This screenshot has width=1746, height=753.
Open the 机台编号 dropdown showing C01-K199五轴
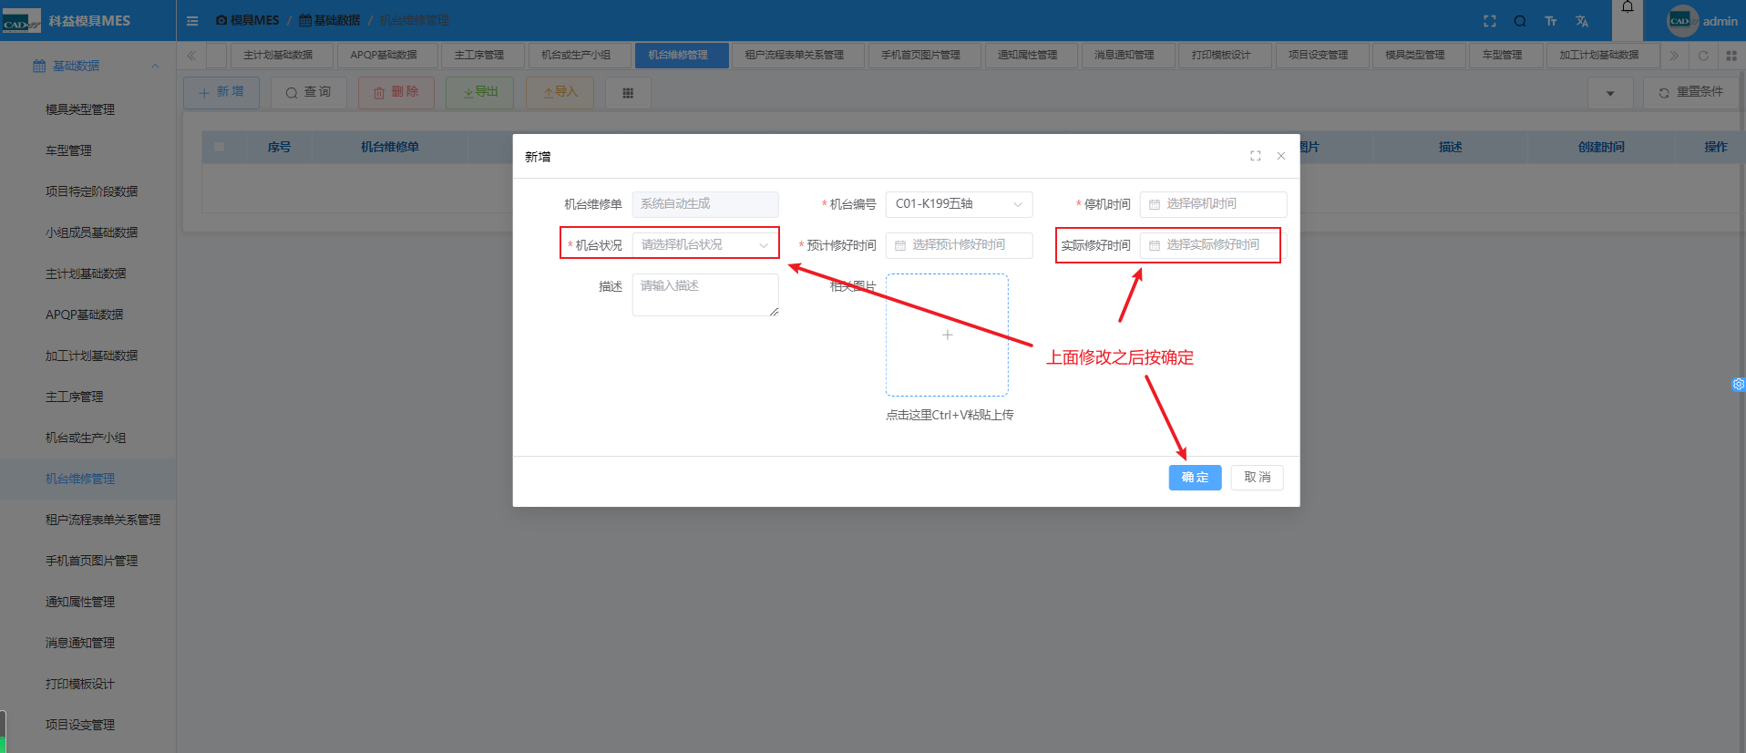(x=959, y=204)
